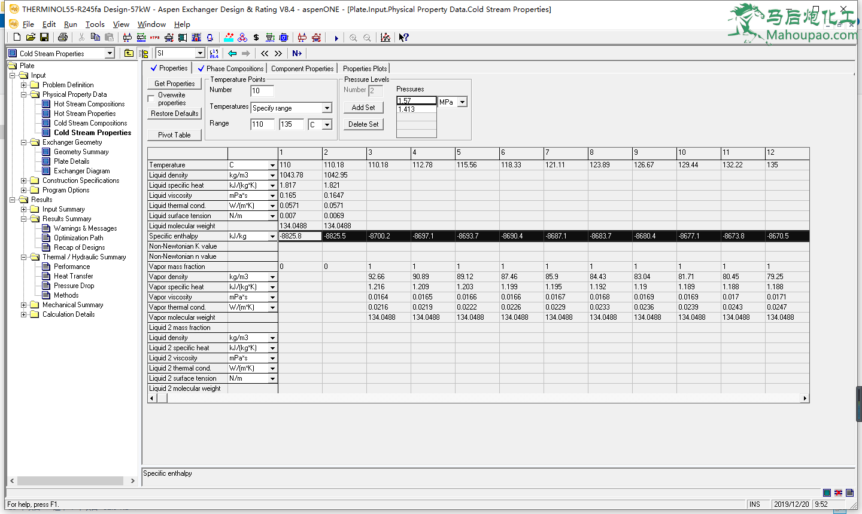Click the What's This help icon
862x514 pixels.
pos(404,38)
